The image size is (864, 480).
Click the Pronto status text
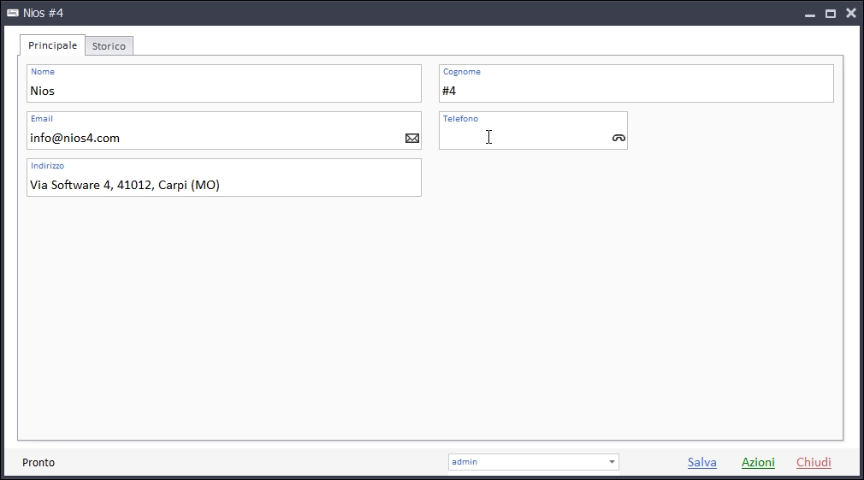(x=38, y=463)
